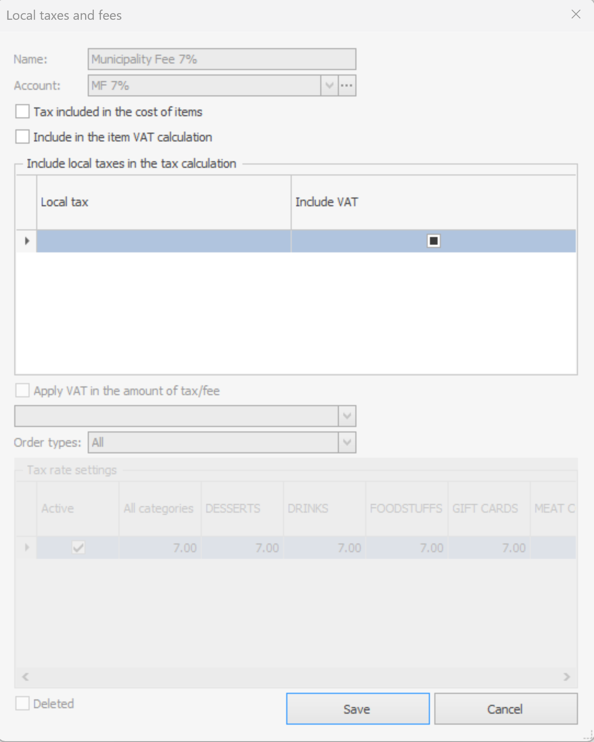594x742 pixels.
Task: Toggle Apply VAT in the amount of tax/fee
Action: tap(22, 390)
